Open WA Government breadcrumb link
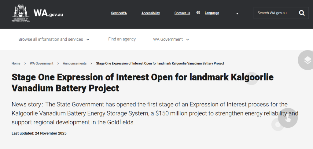313x149 pixels. click(x=42, y=64)
